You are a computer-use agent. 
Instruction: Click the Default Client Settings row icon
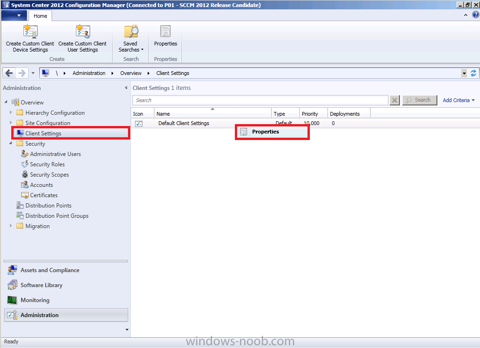[x=139, y=124]
